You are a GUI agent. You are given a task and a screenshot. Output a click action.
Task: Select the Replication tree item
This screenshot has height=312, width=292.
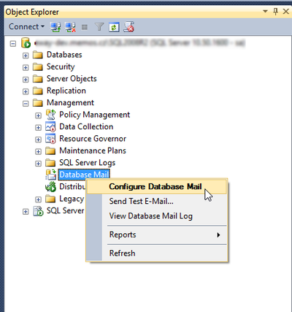66,91
